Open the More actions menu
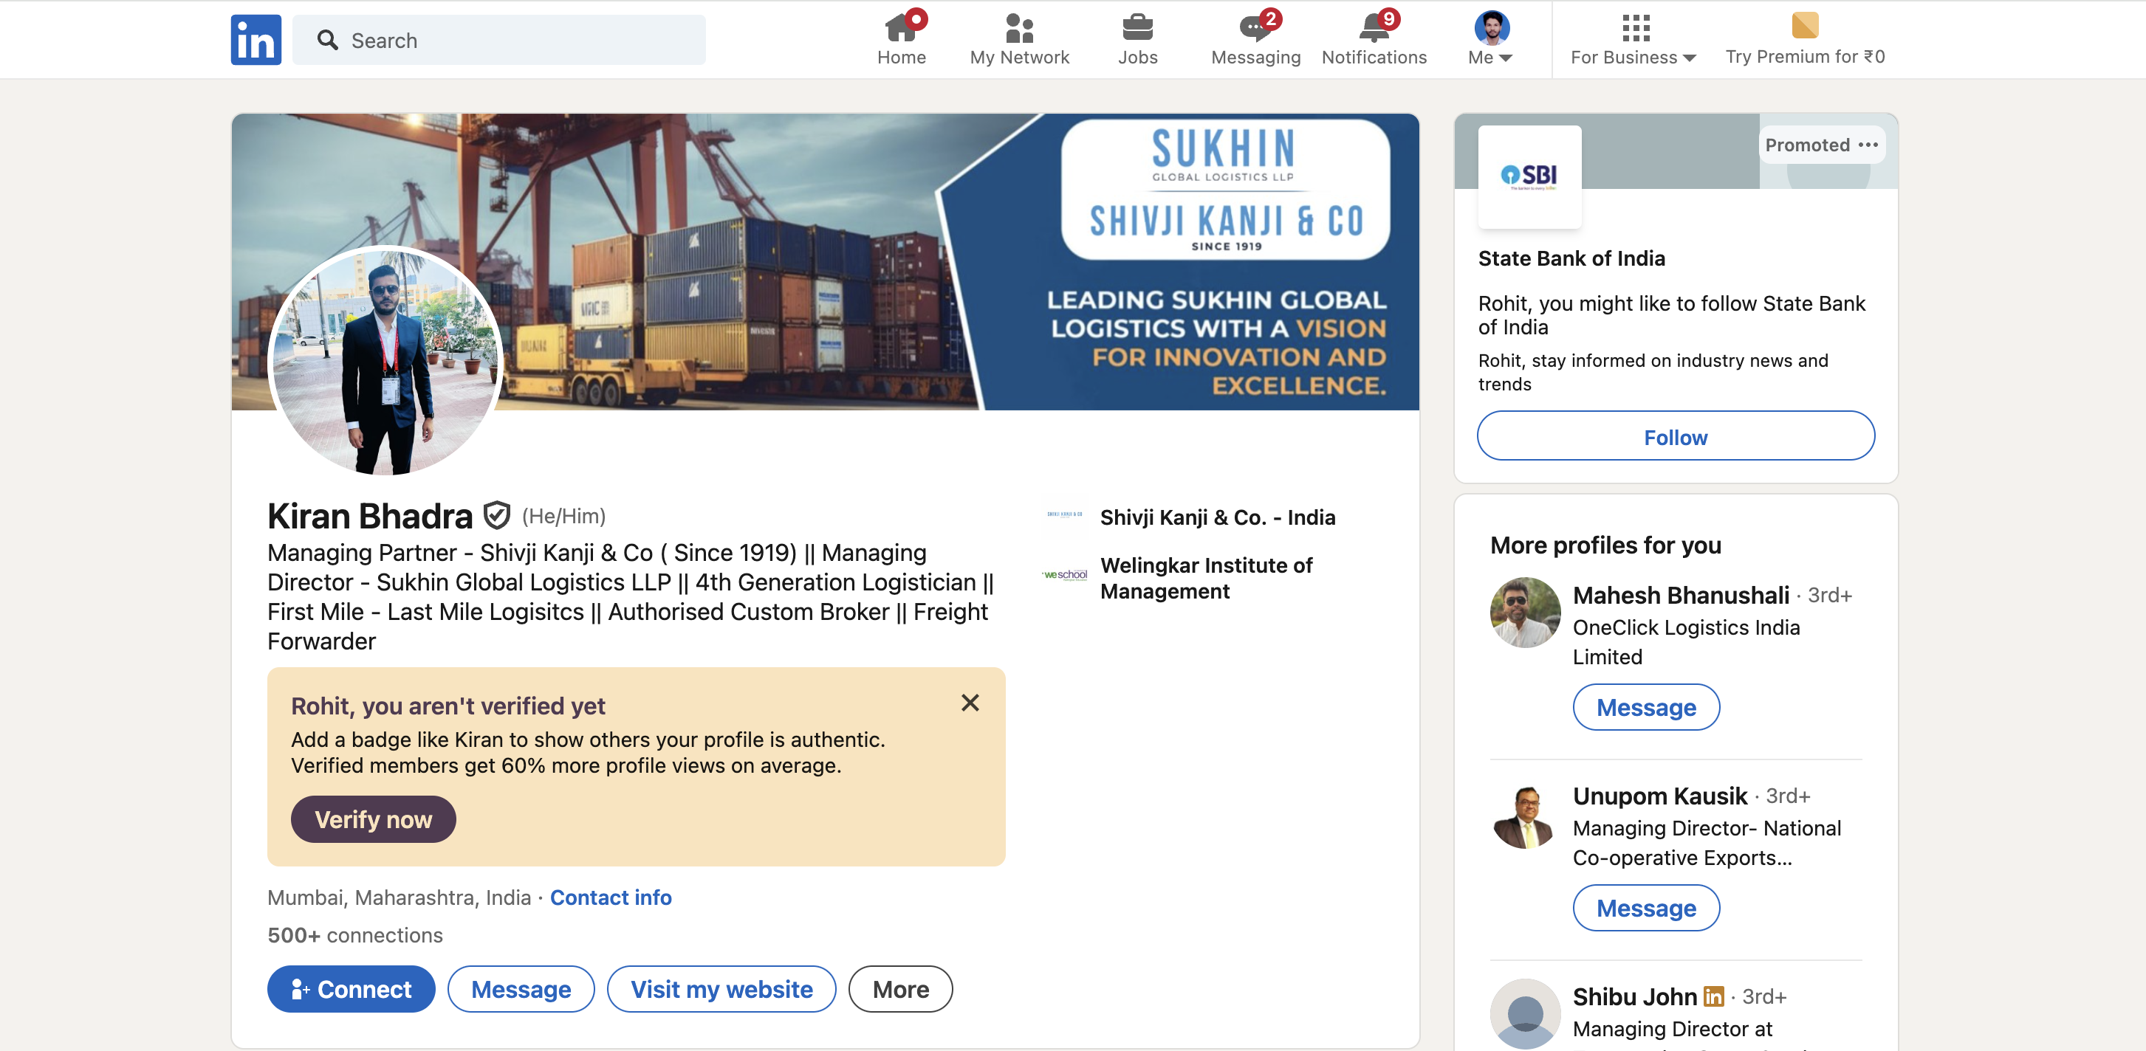This screenshot has width=2146, height=1051. click(900, 988)
